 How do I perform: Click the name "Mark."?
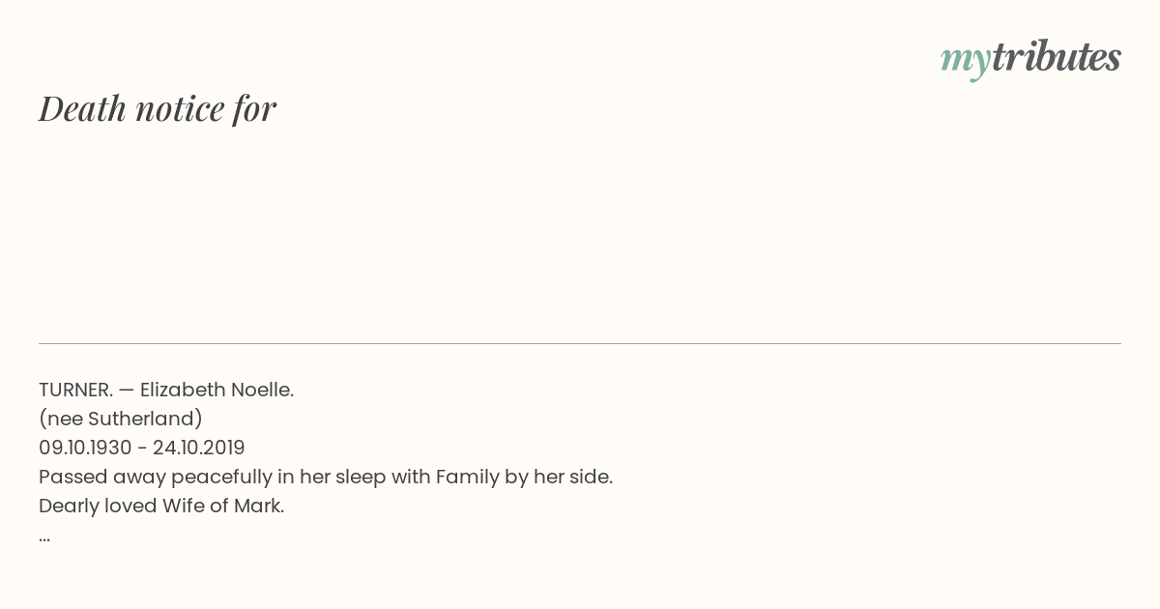pos(259,506)
